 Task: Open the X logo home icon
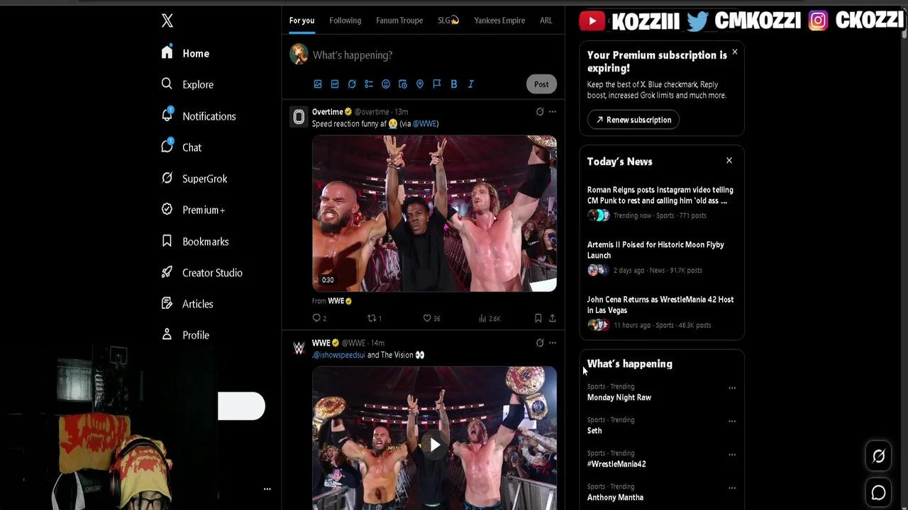[x=167, y=21]
